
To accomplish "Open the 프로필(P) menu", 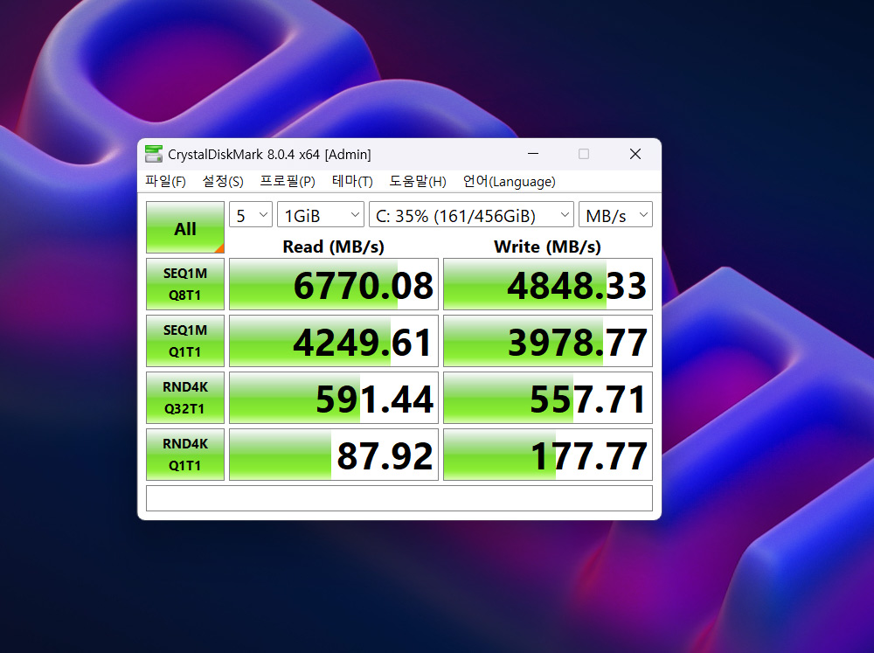I will (x=288, y=181).
